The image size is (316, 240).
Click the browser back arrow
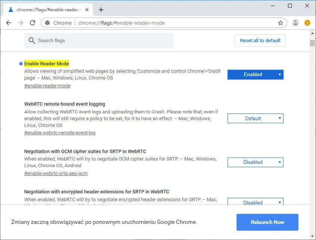point(9,23)
